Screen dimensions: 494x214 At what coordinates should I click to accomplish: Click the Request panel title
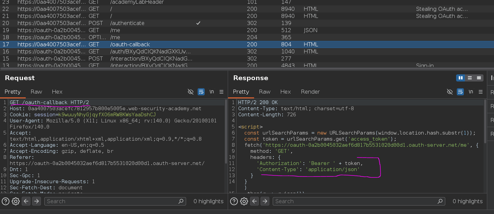tap(20, 78)
